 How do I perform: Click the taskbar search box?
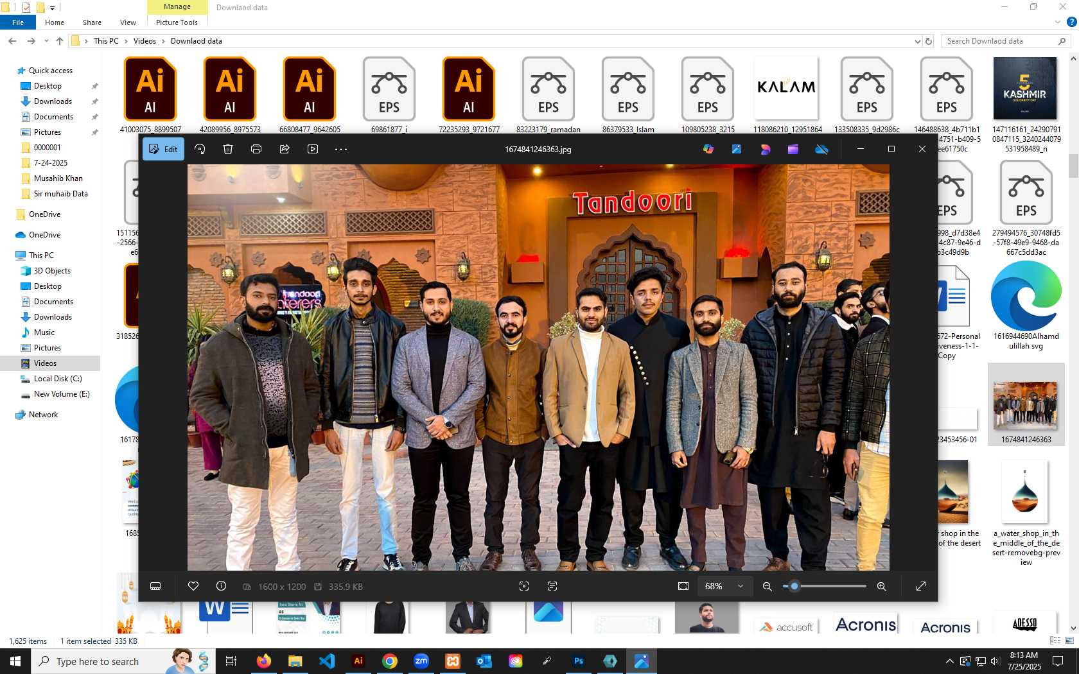point(122,661)
